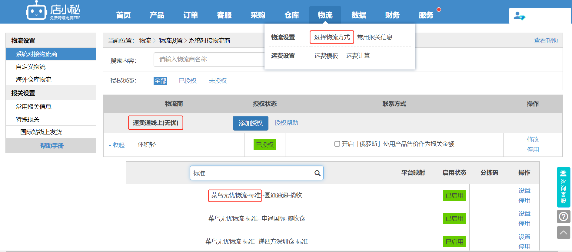Click 速卖通线上(无忧) logistics provider name
This screenshot has width=572, height=252.
click(x=155, y=123)
